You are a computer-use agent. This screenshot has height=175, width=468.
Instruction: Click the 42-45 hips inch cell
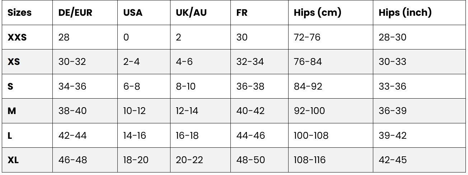(x=393, y=160)
